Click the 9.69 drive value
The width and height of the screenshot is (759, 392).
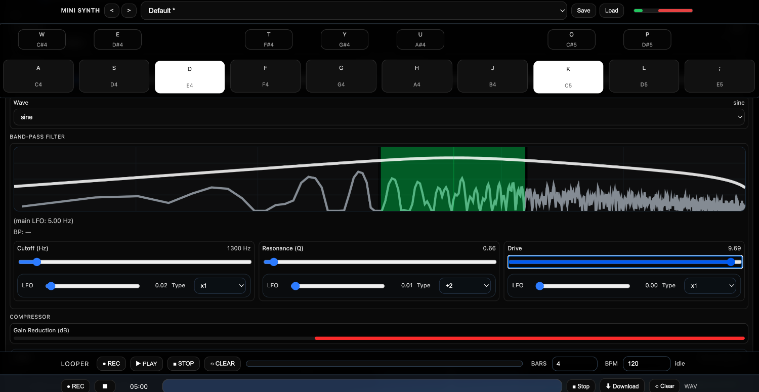click(x=734, y=248)
